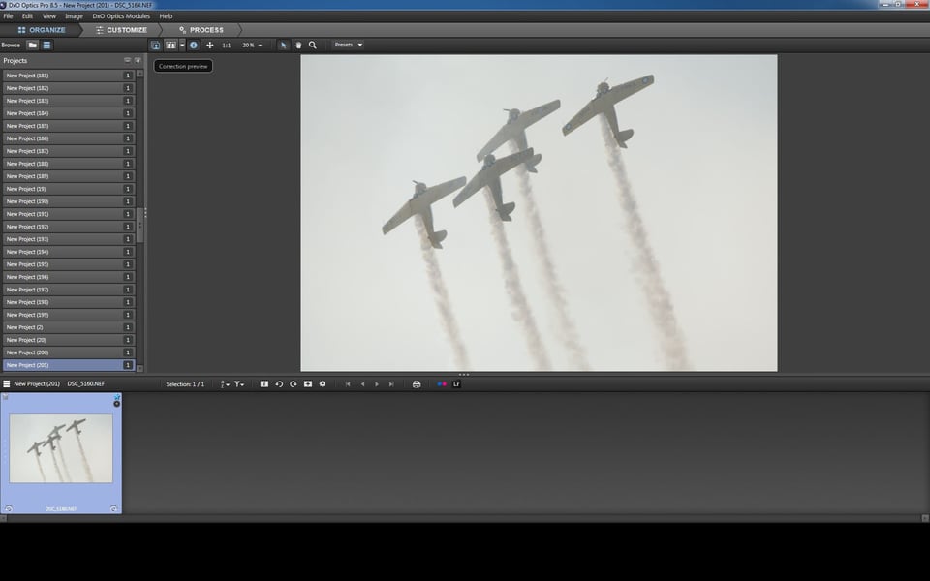Open the DxO Optics Modules menu
Screen dimensions: 930x581
[x=121, y=16]
